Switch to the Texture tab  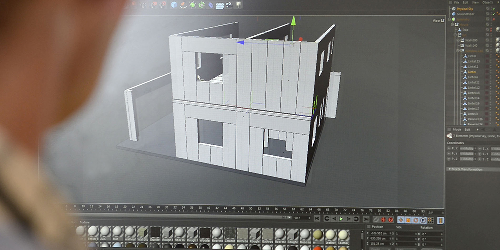pyautogui.click(x=85, y=222)
